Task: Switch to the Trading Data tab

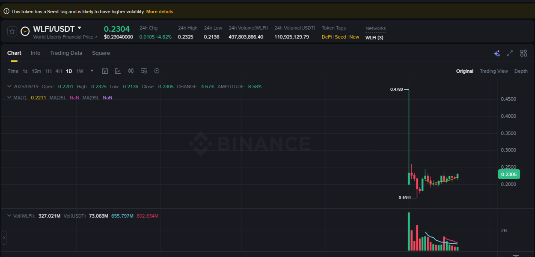Action: (x=66, y=53)
